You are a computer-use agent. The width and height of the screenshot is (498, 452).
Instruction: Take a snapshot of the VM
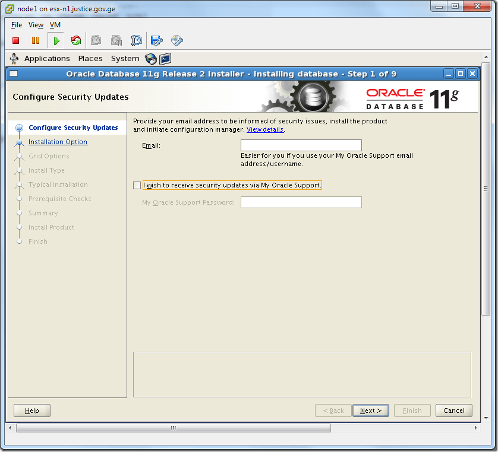click(96, 40)
